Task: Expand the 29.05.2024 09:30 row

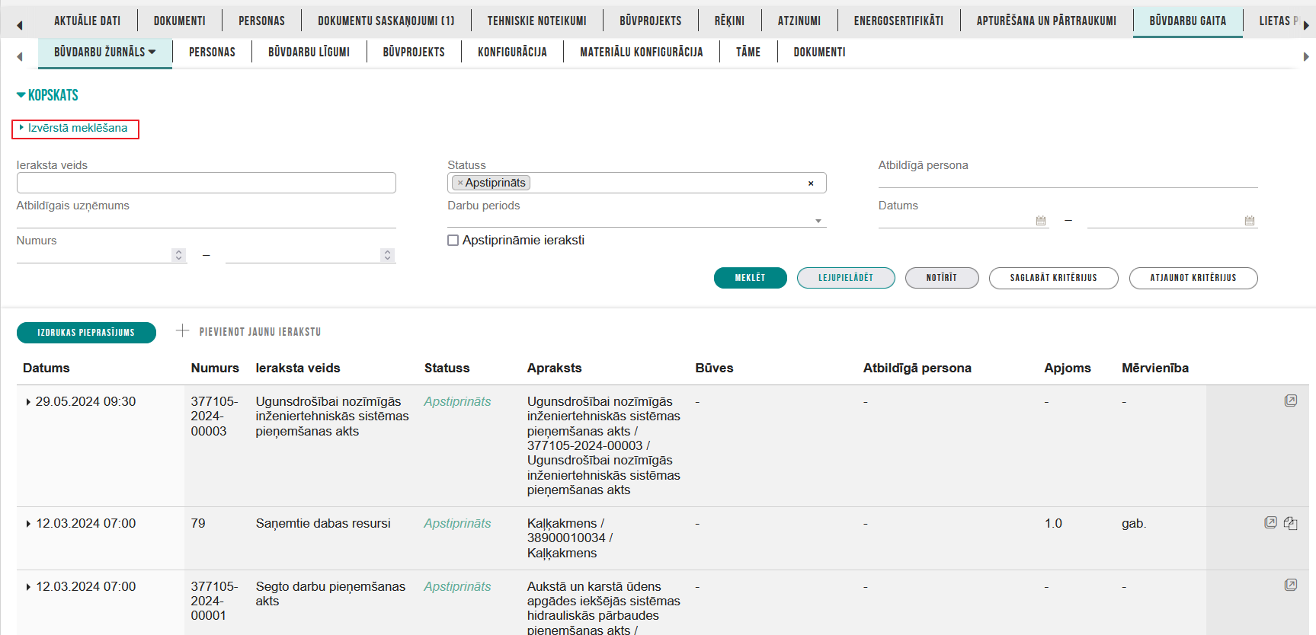Action: (28, 402)
